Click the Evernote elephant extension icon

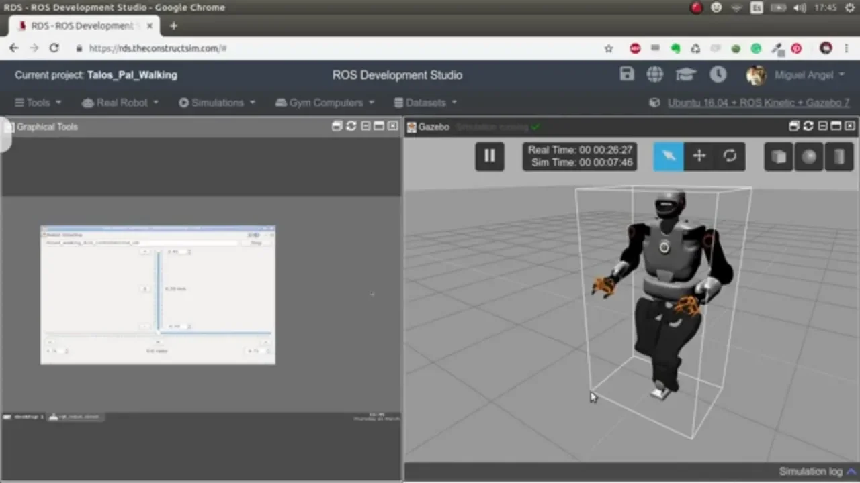675,48
